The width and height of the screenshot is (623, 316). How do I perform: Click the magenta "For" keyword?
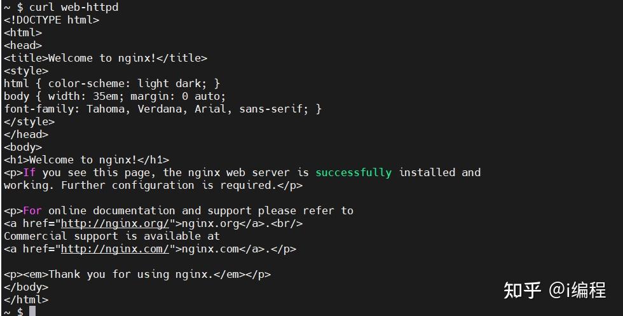point(32,210)
